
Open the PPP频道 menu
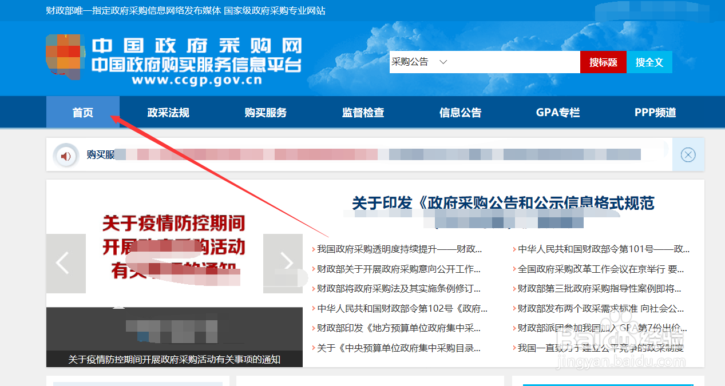tap(655, 113)
